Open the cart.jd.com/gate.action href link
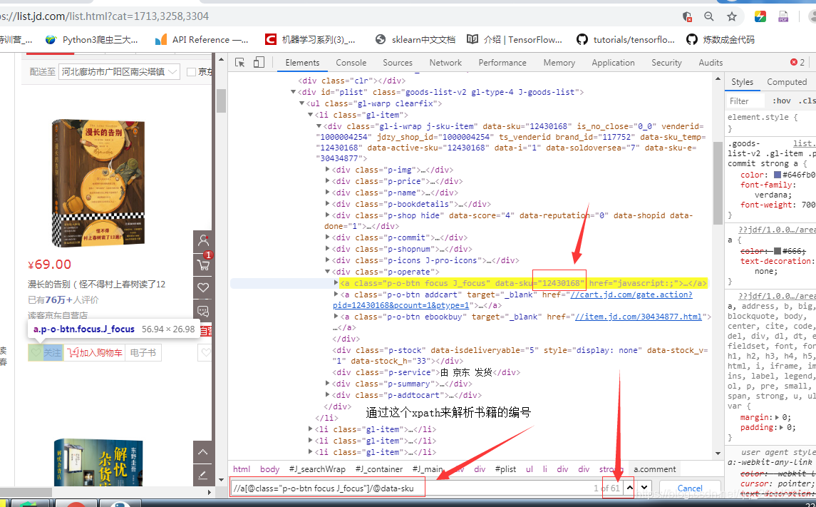The image size is (816, 507). click(x=631, y=295)
